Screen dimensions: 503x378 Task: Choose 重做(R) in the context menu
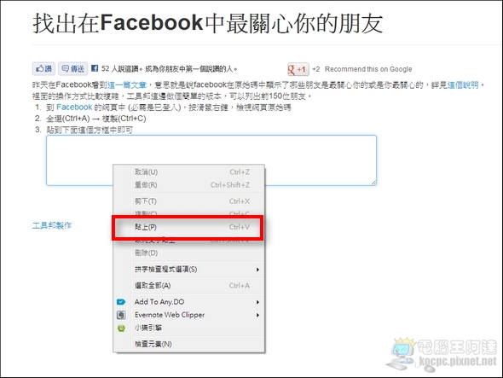(192, 185)
